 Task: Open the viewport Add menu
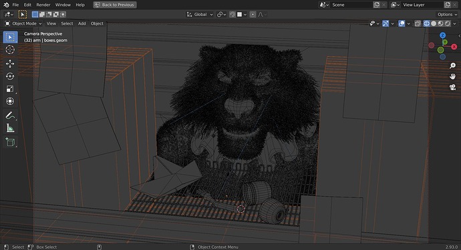tap(82, 23)
